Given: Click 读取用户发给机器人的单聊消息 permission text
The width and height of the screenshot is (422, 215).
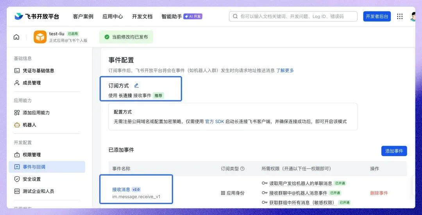Looking at the screenshot, I should pyautogui.click(x=300, y=183).
